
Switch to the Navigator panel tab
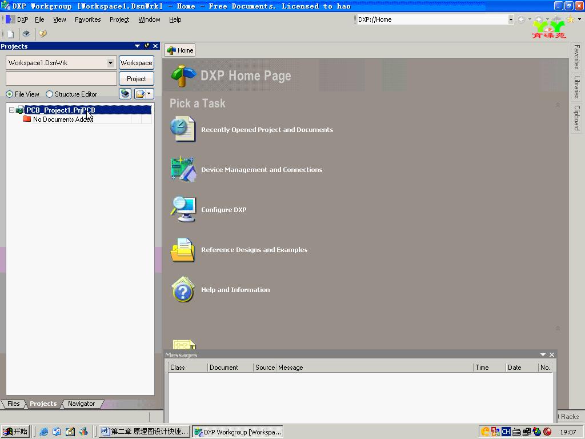click(x=81, y=404)
